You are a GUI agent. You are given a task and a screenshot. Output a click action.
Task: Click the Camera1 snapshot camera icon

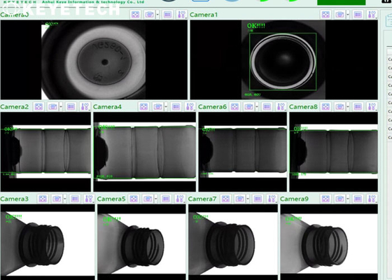click(339, 15)
